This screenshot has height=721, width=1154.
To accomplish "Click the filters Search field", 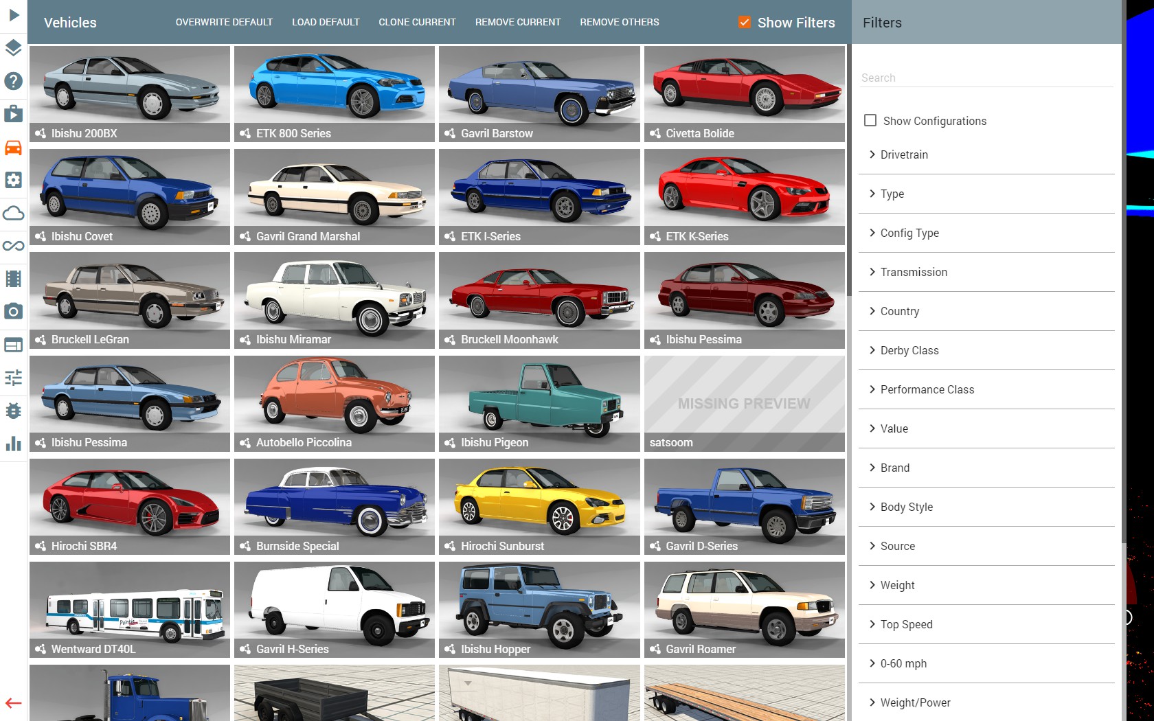I will pos(986,78).
